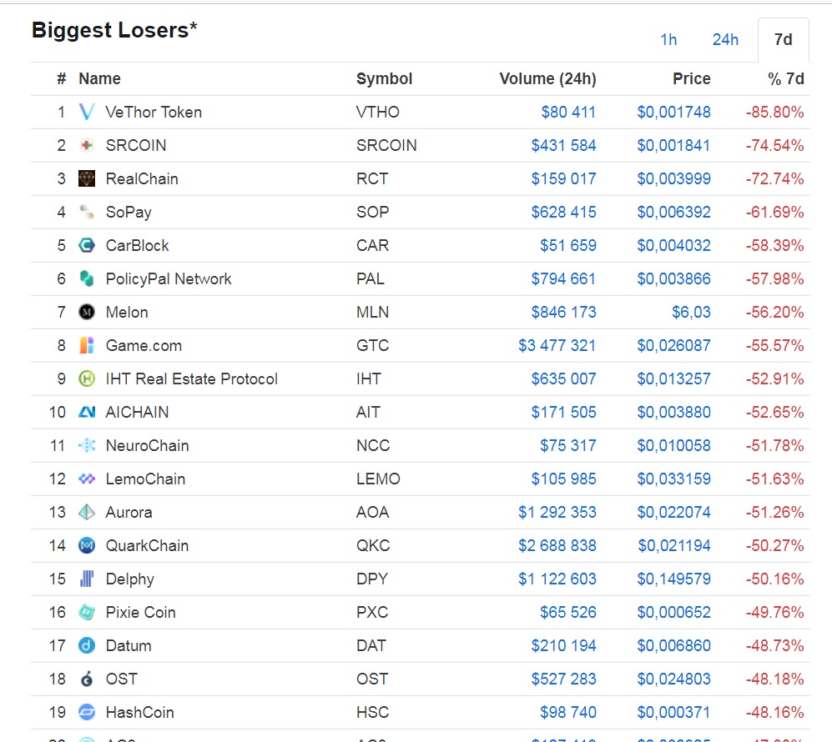This screenshot has width=832, height=742.
Task: Click the Delphy bars icon
Action: pyautogui.click(x=87, y=579)
